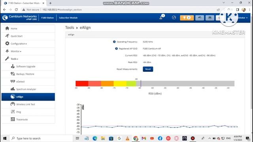Click the share page icon in address bar
This screenshot has height=142, width=253.
point(218,9)
